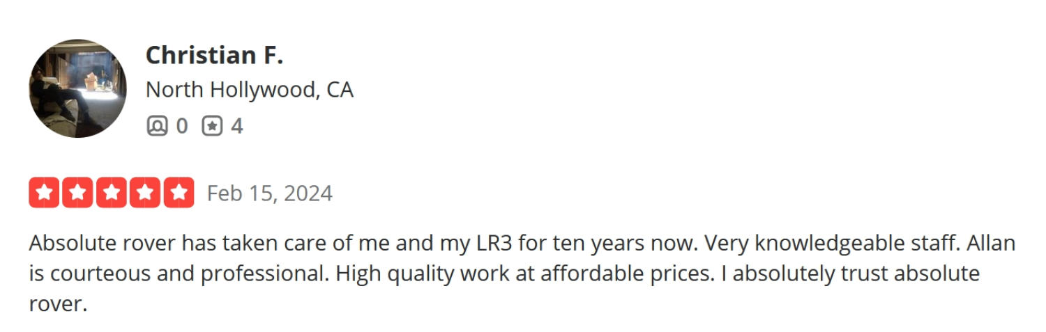
Task: Click the final word "rover." on the last line
Action: click(x=58, y=305)
